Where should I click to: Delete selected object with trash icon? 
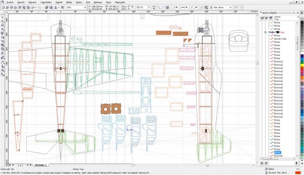point(297,163)
